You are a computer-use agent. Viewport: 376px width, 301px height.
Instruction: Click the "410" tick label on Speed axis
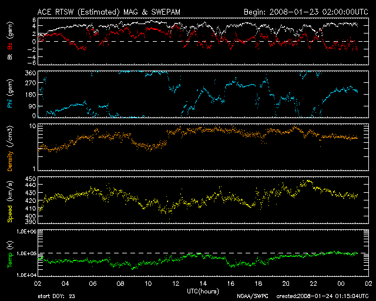[x=30, y=208]
